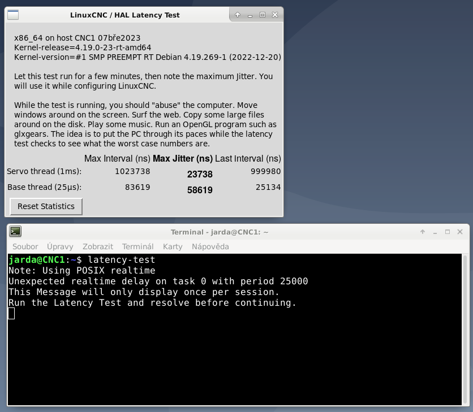473x412 pixels.
Task: Click the Last Interval (ns) column header
Action: (x=248, y=159)
